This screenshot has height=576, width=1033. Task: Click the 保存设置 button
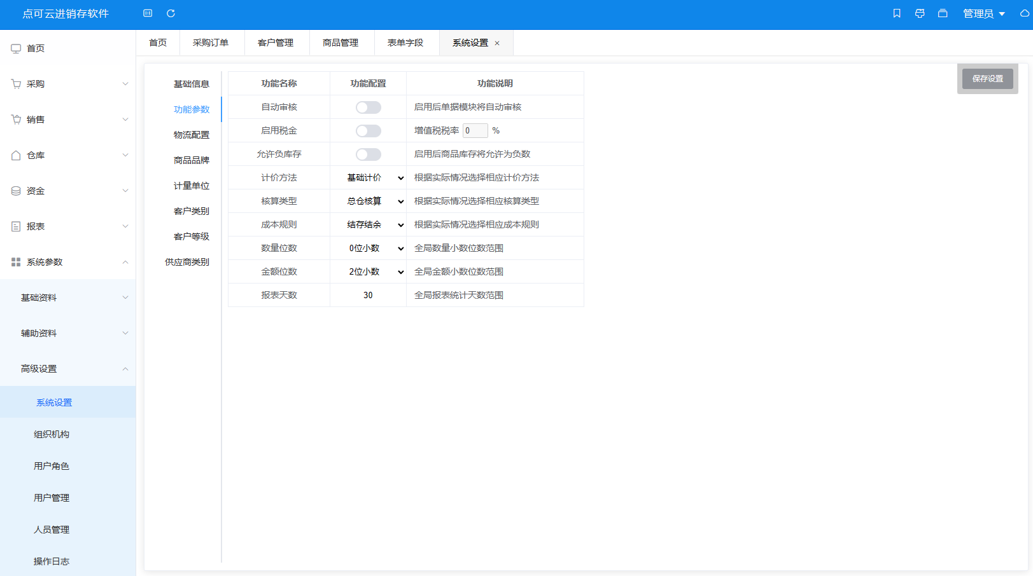(x=987, y=79)
